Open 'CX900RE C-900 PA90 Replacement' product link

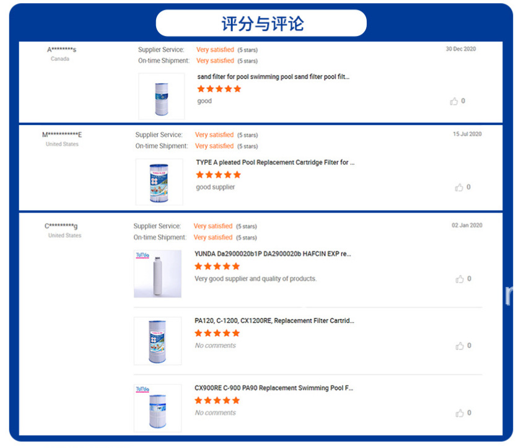274,388
